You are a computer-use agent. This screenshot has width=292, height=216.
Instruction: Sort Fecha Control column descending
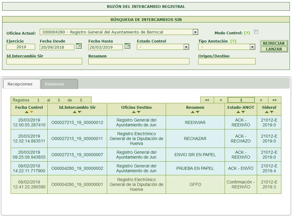32,112
